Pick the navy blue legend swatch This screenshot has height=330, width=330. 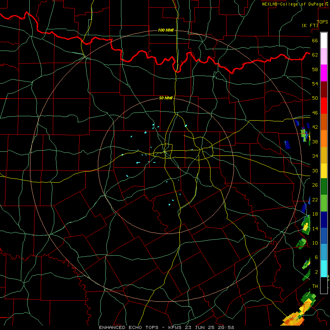pos(324,220)
